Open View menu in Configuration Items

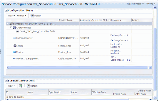click(11, 16)
